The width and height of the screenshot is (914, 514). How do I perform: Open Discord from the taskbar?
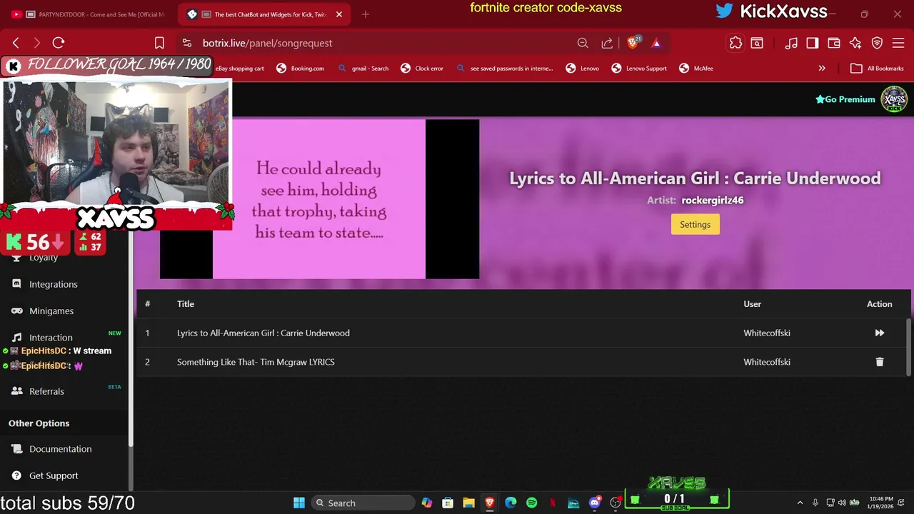click(594, 503)
